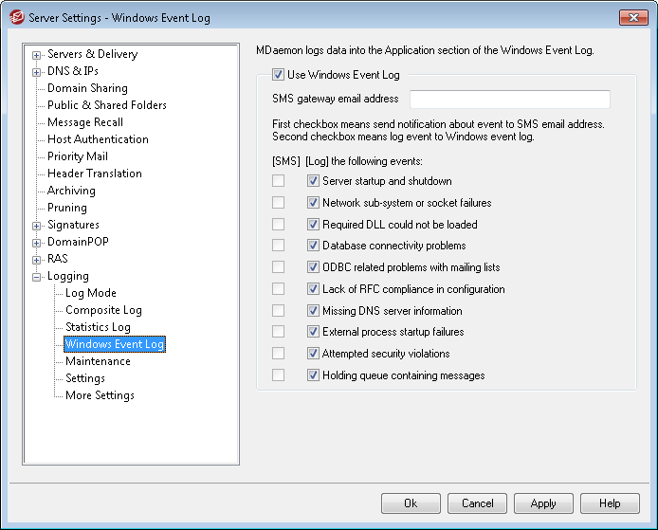The height and width of the screenshot is (530, 658).
Task: Focus the SMS gateway email address field
Action: tap(510, 100)
